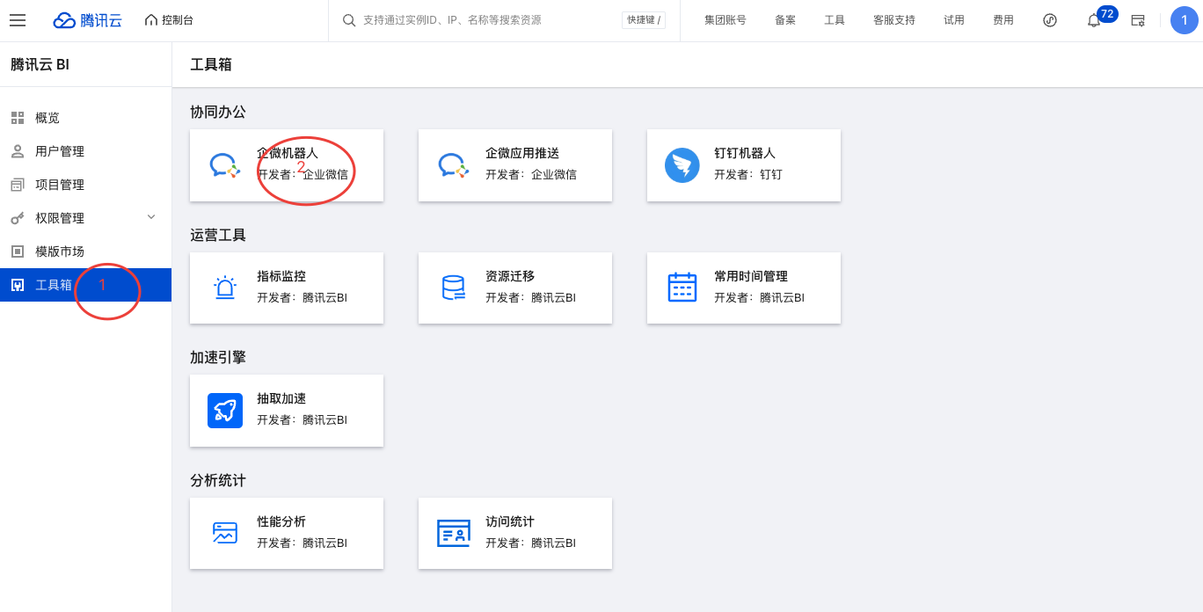
Task: Click the 腾讯云 BI sidebar title
Action: coord(40,64)
